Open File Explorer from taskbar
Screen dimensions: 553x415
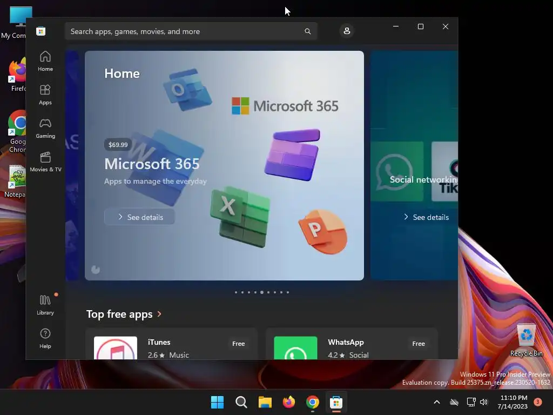pos(265,402)
